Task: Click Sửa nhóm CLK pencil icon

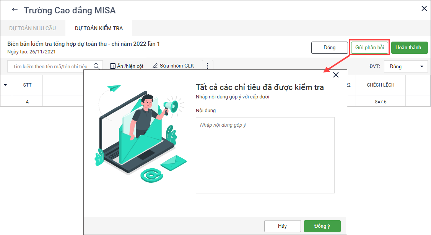Action: click(x=155, y=66)
